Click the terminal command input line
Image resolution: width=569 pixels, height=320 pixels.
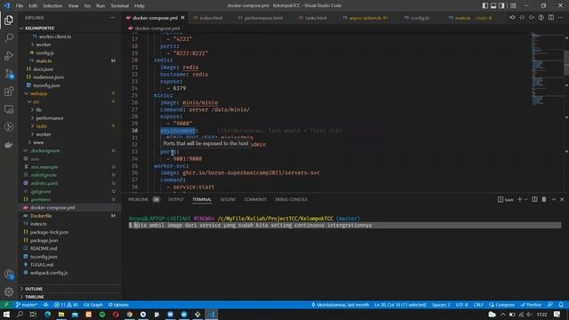[345, 225]
